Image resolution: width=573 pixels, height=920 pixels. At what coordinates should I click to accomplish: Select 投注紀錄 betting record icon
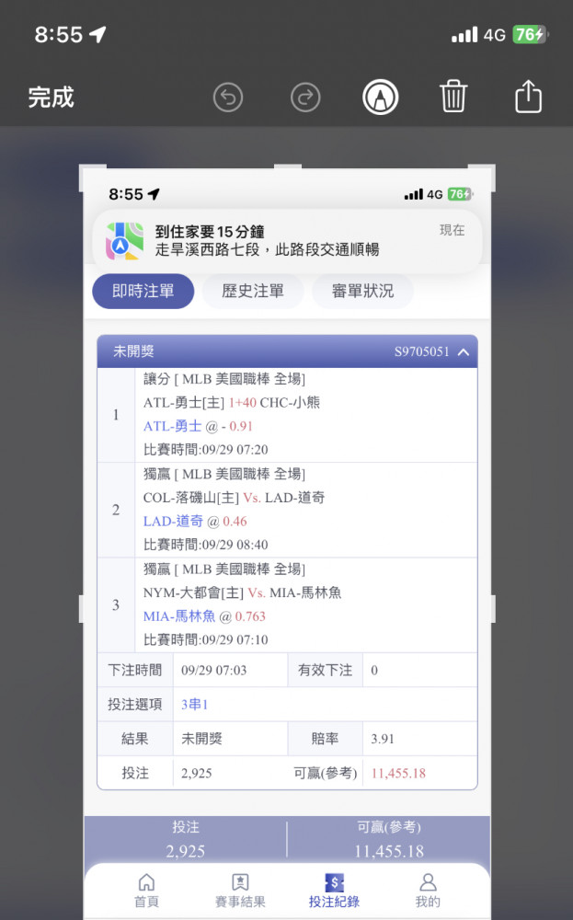[x=334, y=882]
